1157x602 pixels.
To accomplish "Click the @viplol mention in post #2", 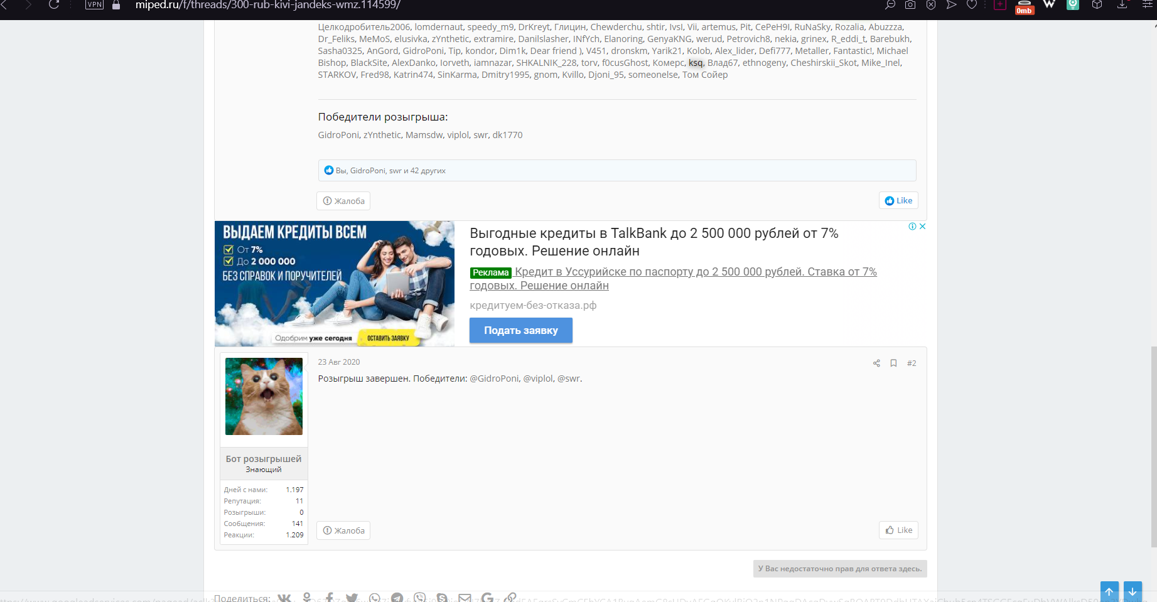I will tap(539, 379).
